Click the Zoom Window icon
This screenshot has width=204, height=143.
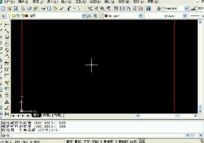pos(102,9)
